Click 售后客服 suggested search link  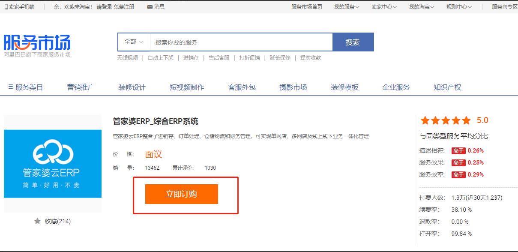219,58
